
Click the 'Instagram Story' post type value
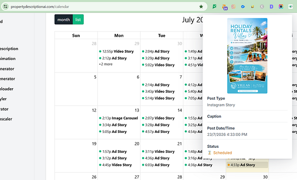[221, 105]
